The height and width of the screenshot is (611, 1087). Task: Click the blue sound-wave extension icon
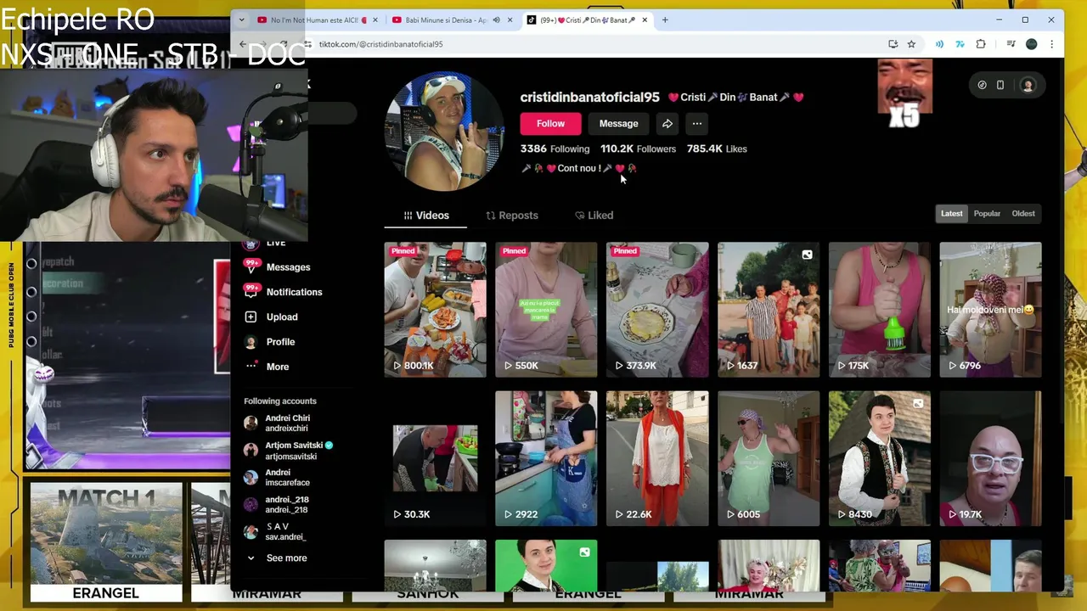coord(939,44)
